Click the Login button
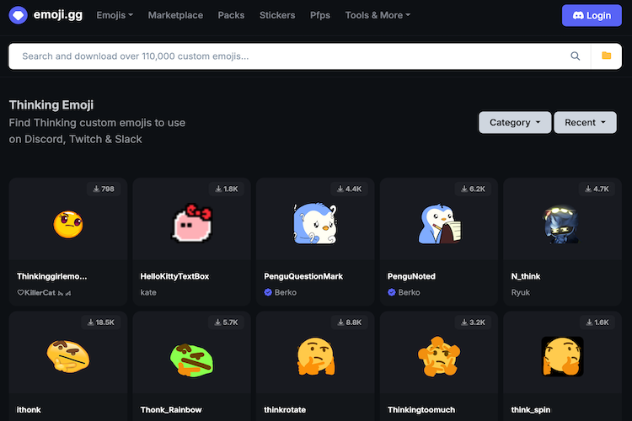 (x=592, y=16)
